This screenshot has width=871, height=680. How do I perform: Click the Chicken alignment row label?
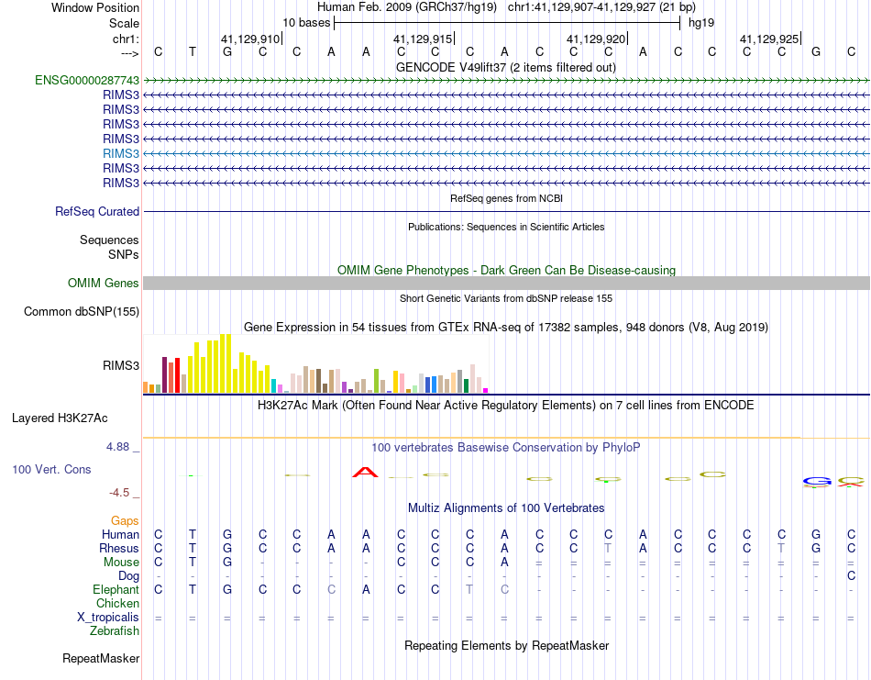click(117, 604)
